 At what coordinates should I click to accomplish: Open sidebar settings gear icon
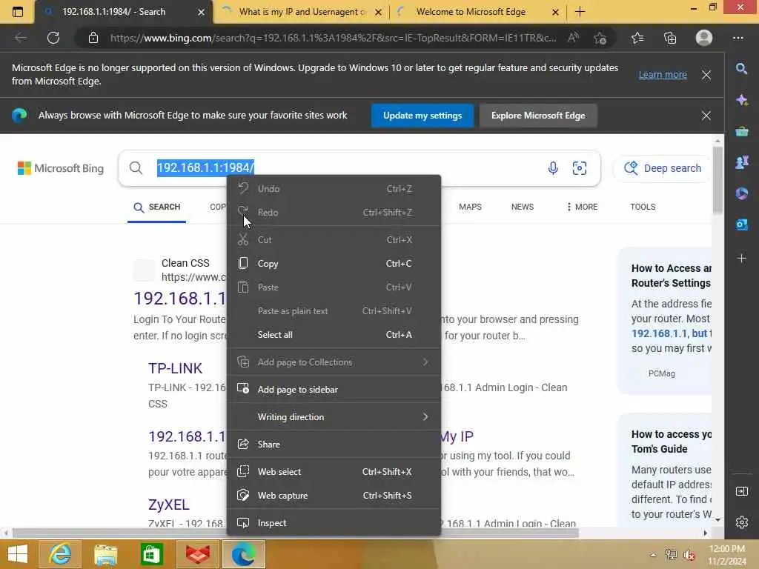tap(741, 522)
